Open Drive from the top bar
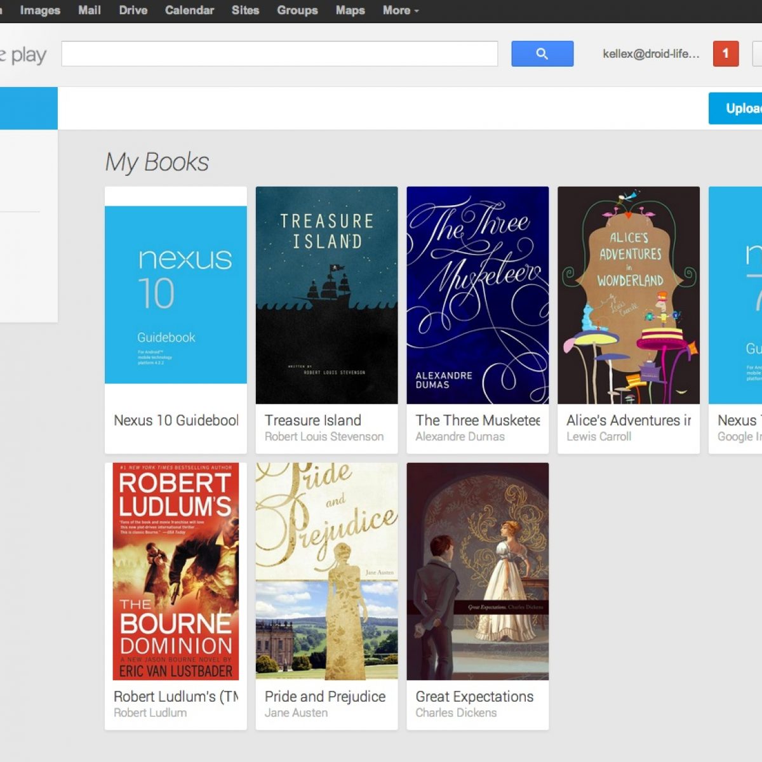This screenshot has width=762, height=762. click(133, 10)
